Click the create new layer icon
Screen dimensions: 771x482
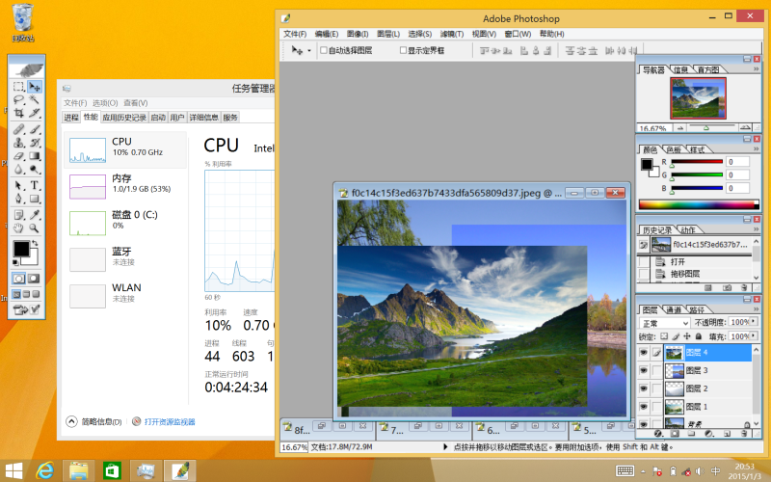coord(728,433)
